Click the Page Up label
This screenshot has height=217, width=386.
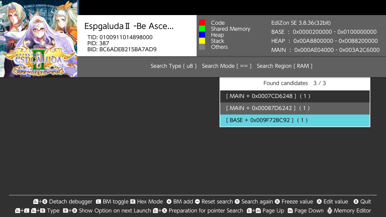tap(273, 211)
